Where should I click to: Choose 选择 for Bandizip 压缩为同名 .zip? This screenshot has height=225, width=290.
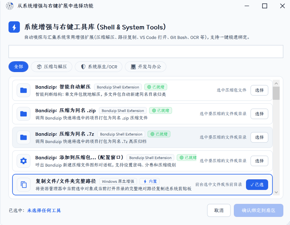(259, 114)
